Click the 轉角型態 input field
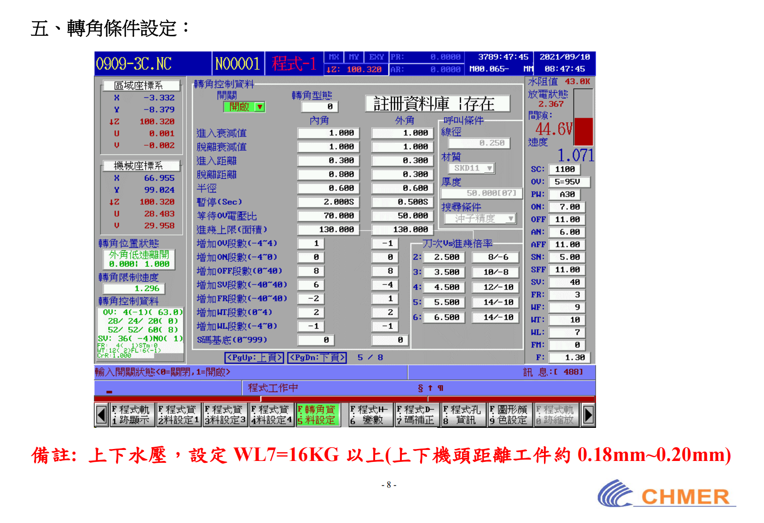Viewport: 764px width, 523px height. coord(320,107)
